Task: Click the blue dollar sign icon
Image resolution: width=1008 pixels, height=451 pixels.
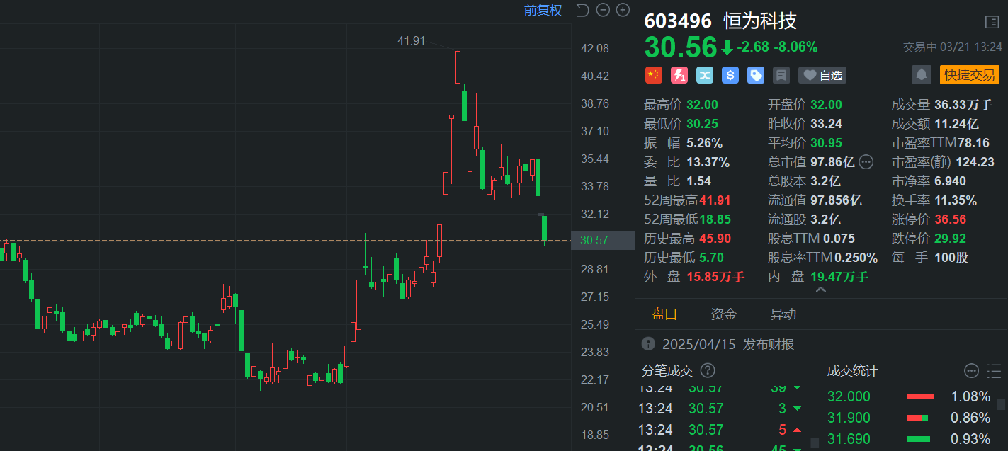Action: tap(730, 75)
